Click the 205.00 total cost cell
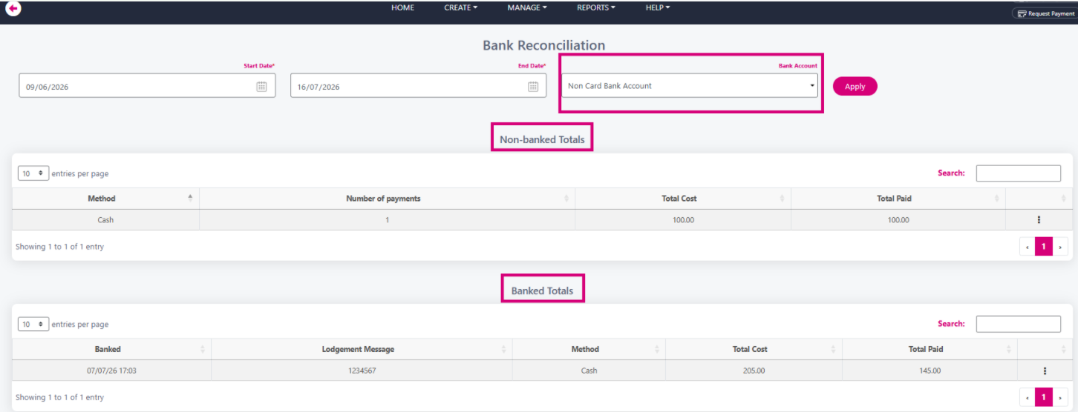The width and height of the screenshot is (1078, 412). click(754, 371)
